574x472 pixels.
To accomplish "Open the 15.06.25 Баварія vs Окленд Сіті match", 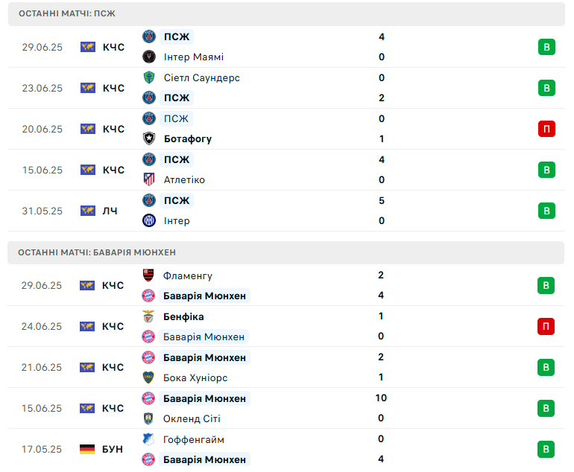I will pyautogui.click(x=286, y=408).
